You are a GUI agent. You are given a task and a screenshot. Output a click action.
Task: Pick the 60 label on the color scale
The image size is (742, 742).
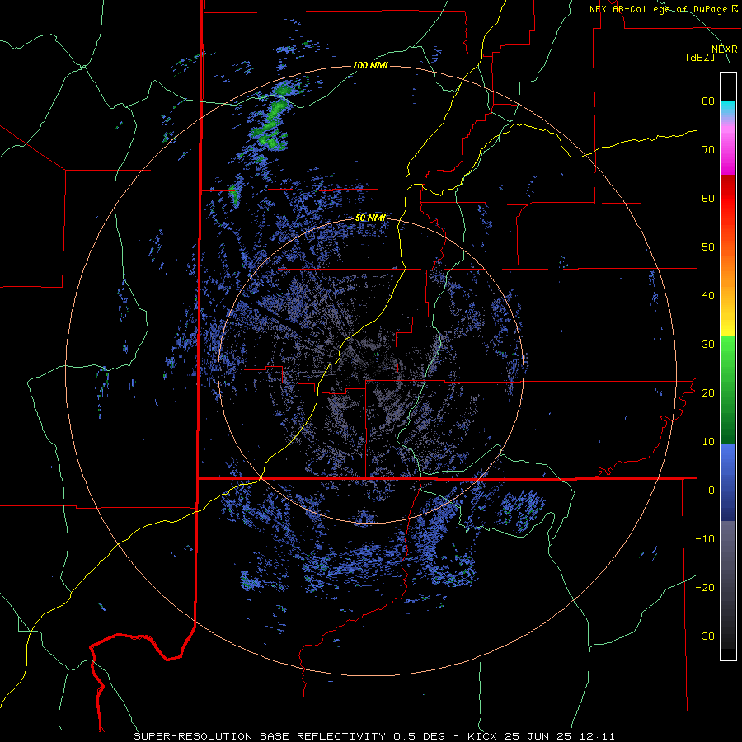[x=708, y=198]
